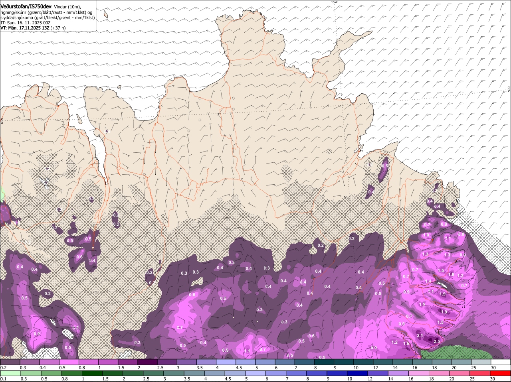Pick the 2.5–3 grey-green swatch in the rain scale

pyautogui.click(x=154, y=373)
